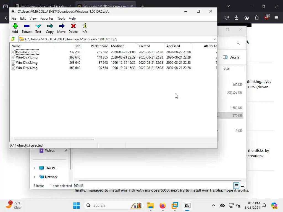Open the File menu
The width and height of the screenshot is (283, 212).
coord(14,18)
